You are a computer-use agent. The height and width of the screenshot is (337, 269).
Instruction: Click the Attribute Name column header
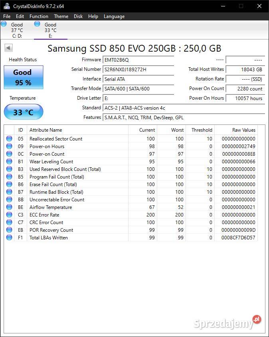click(x=77, y=130)
